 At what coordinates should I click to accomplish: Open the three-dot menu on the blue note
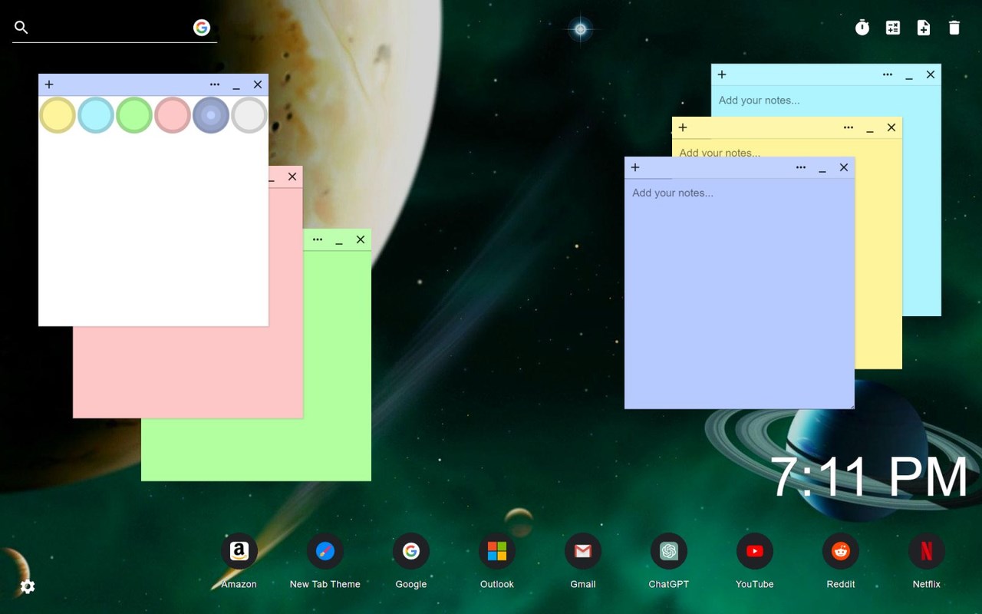(801, 167)
